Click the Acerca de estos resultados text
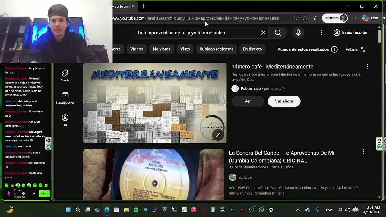 click(303, 49)
